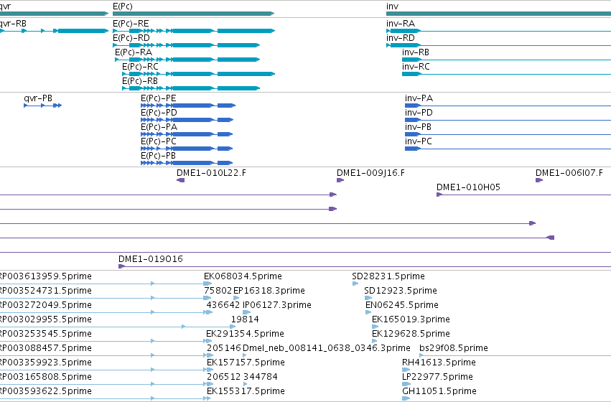Click the inv-RB transcript label
Image resolution: width=611 pixels, height=402 pixels.
pos(416,52)
